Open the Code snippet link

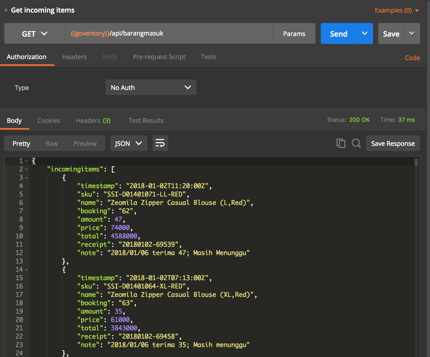pos(412,58)
